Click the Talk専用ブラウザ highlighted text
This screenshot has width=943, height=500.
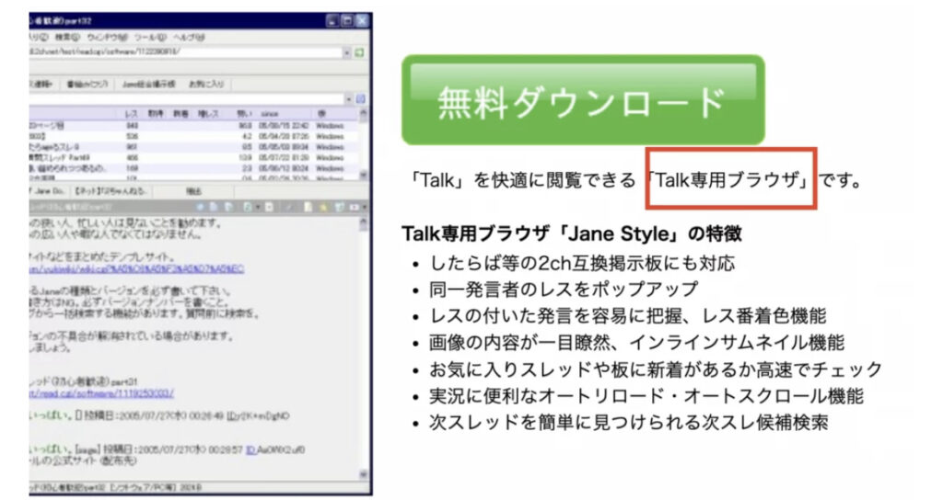(x=731, y=177)
